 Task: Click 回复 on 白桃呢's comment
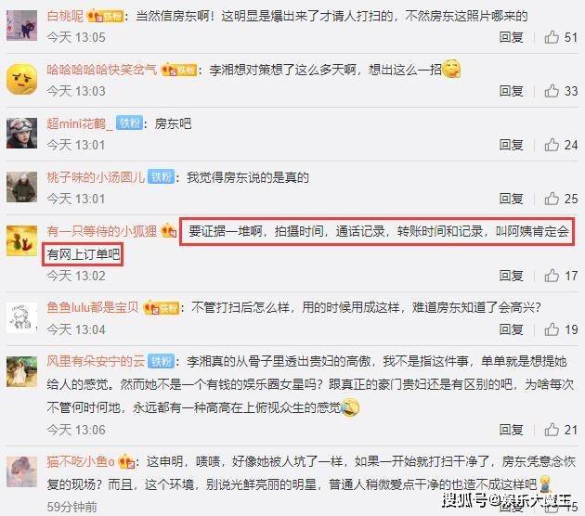pos(511,37)
